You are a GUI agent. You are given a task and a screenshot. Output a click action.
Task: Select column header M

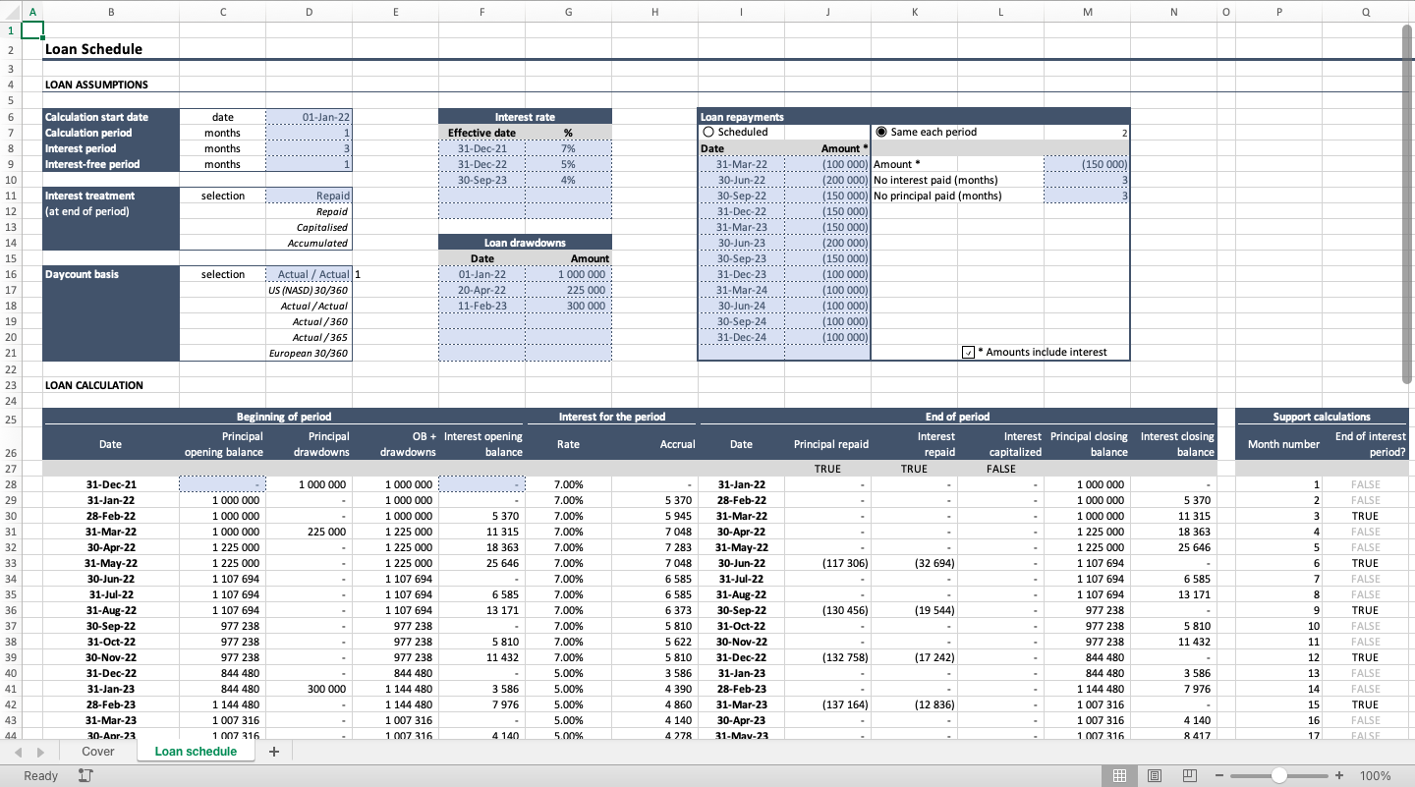[x=1087, y=12]
